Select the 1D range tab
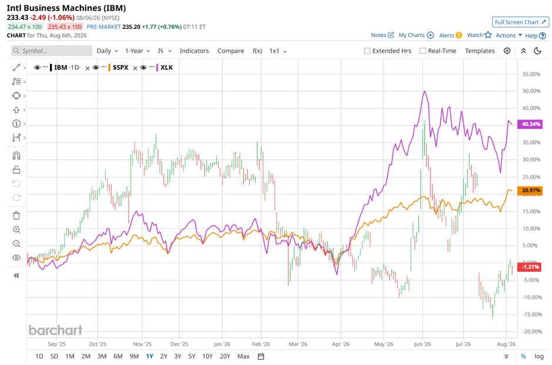The image size is (552, 365). 39,356
